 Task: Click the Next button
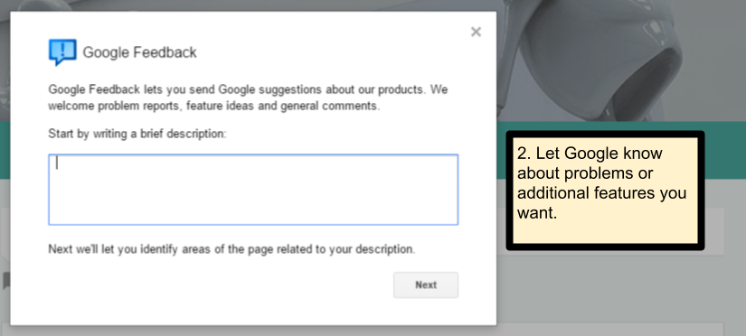click(426, 285)
